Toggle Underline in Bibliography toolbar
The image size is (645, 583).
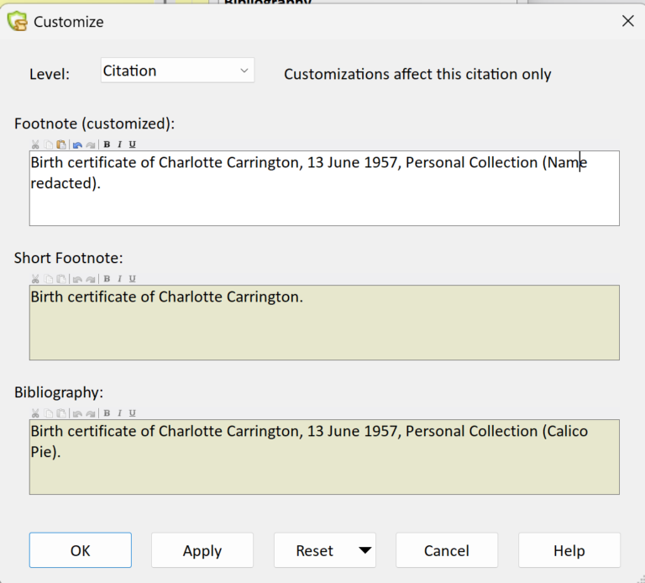[133, 413]
